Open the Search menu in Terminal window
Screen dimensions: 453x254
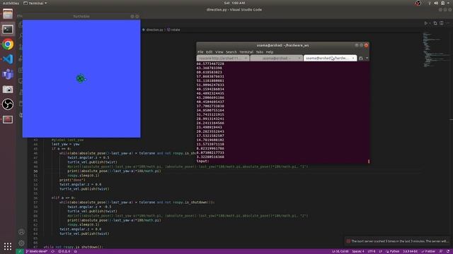click(x=231, y=52)
